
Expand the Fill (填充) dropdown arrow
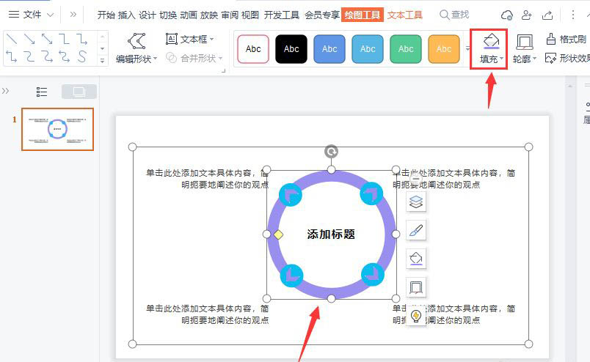click(502, 59)
